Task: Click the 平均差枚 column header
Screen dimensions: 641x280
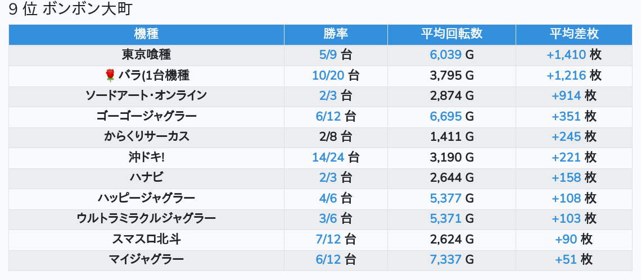Action: point(574,34)
